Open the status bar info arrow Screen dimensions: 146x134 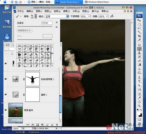pos(56,128)
